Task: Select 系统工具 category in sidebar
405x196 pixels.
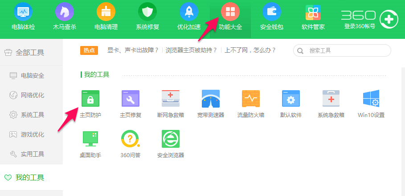Action: 31,115
